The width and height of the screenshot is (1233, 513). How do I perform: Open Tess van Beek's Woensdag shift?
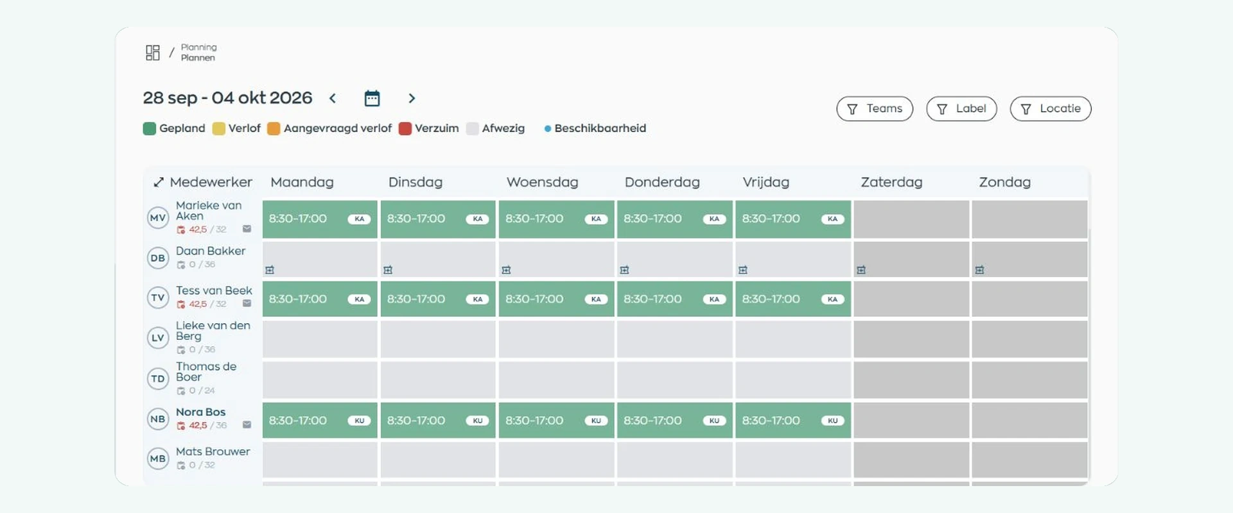click(x=556, y=299)
